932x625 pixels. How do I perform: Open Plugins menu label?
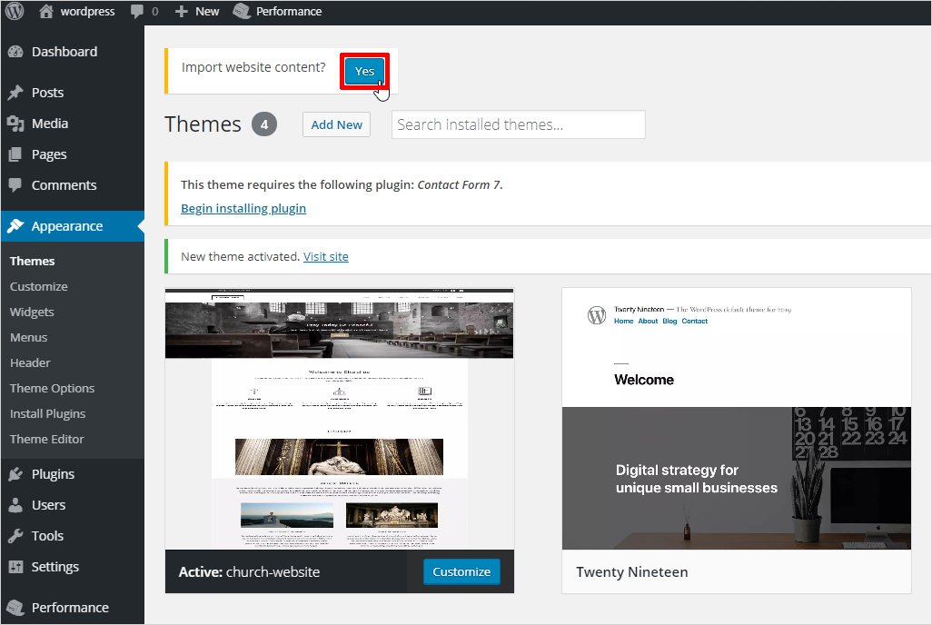click(53, 474)
